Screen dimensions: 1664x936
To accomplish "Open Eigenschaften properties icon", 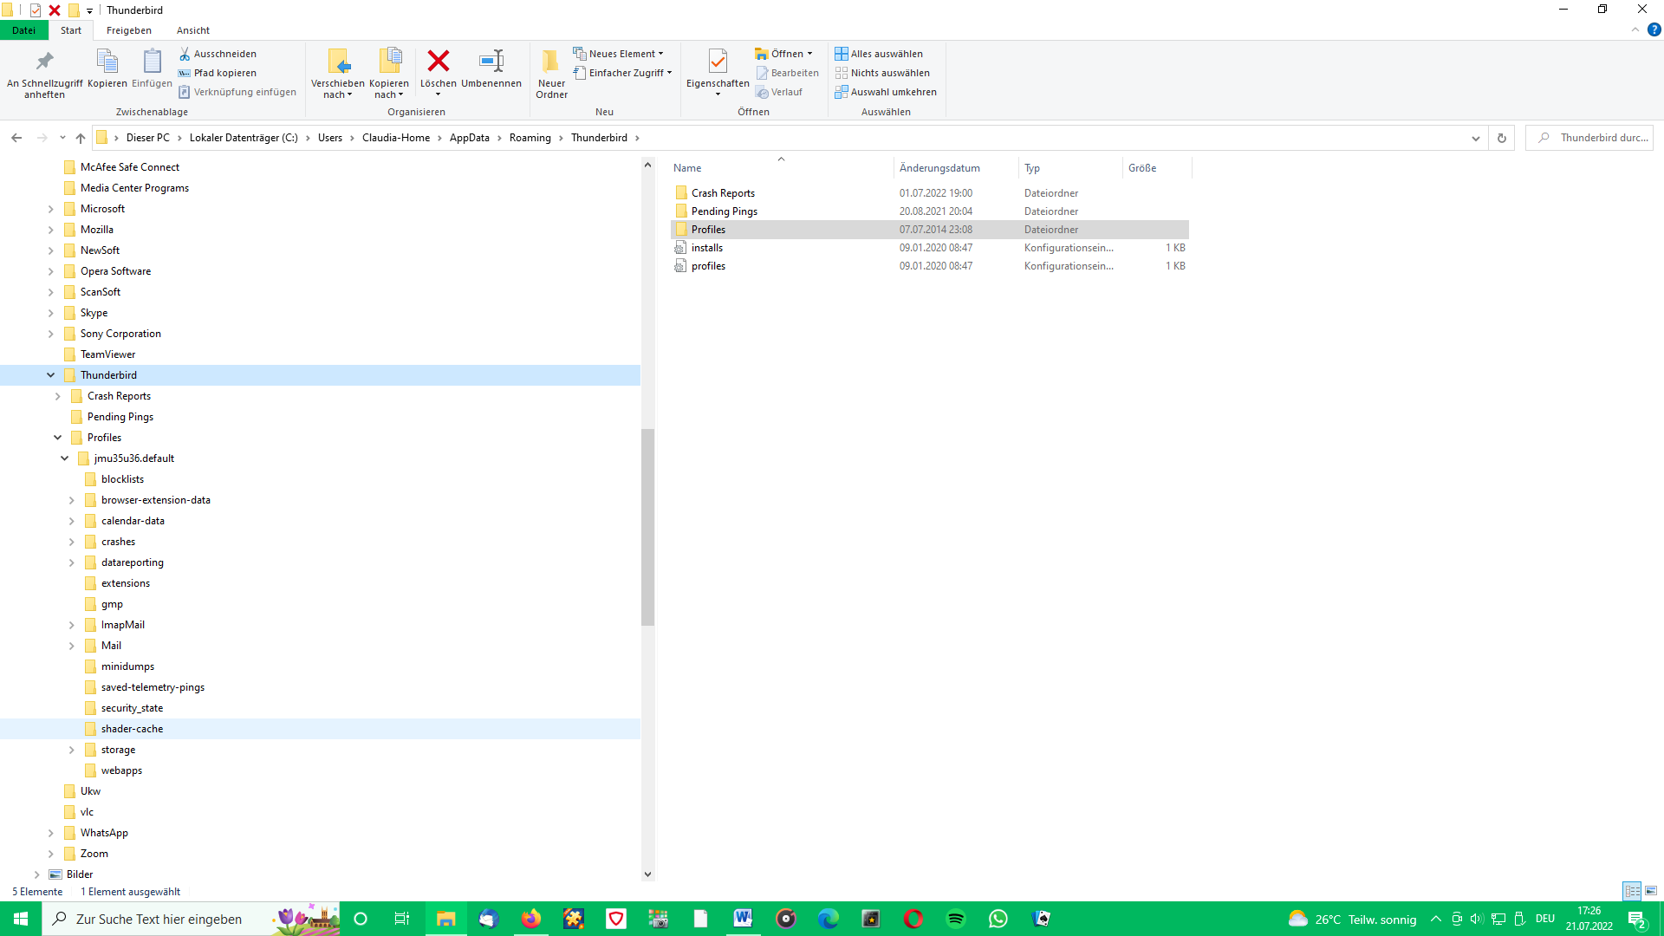I will (x=718, y=62).
